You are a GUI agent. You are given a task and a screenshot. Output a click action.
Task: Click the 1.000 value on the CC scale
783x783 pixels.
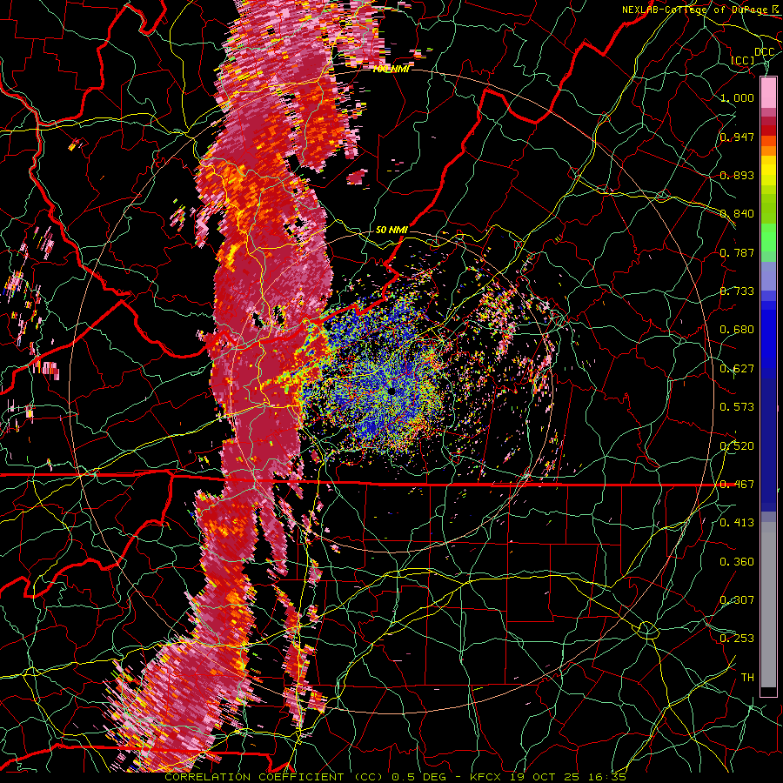(x=737, y=97)
